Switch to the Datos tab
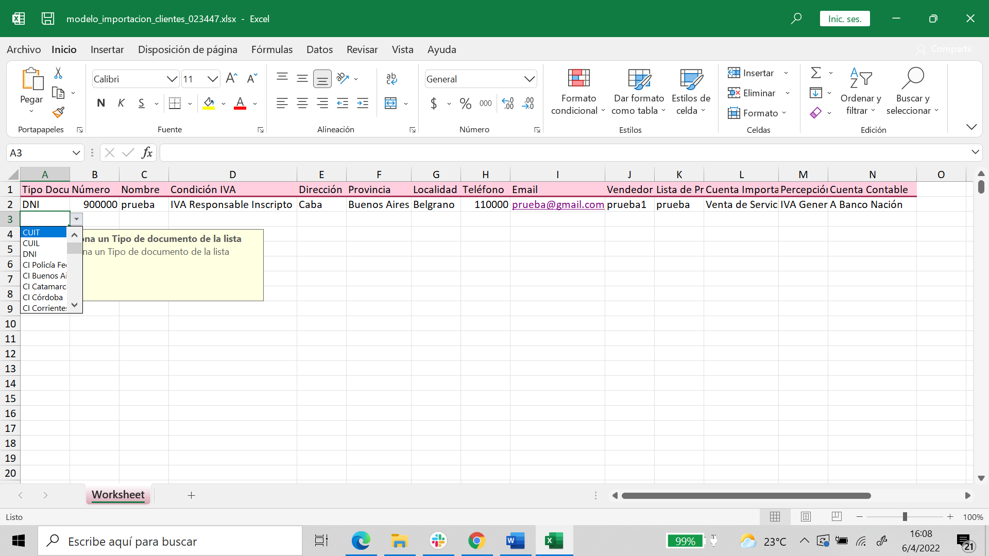Viewport: 989px width, 556px height. coord(319,49)
